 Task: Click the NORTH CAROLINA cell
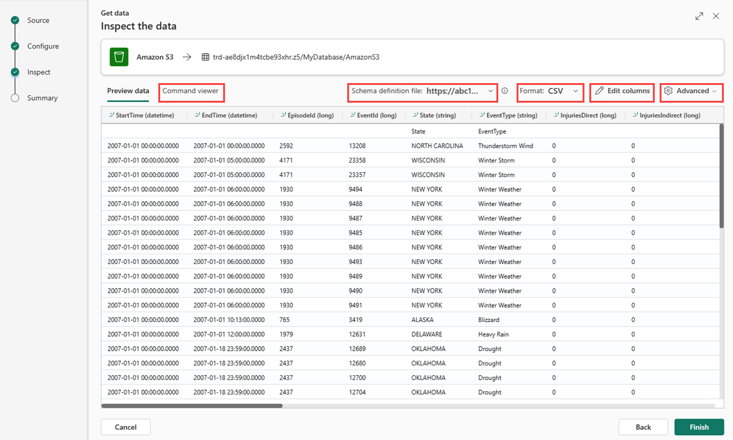[x=437, y=145]
